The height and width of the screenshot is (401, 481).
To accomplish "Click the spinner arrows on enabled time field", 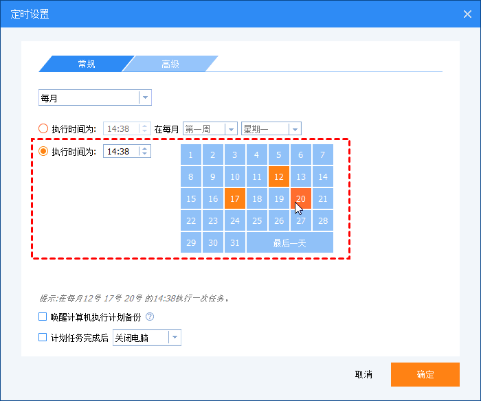I will 144,152.
